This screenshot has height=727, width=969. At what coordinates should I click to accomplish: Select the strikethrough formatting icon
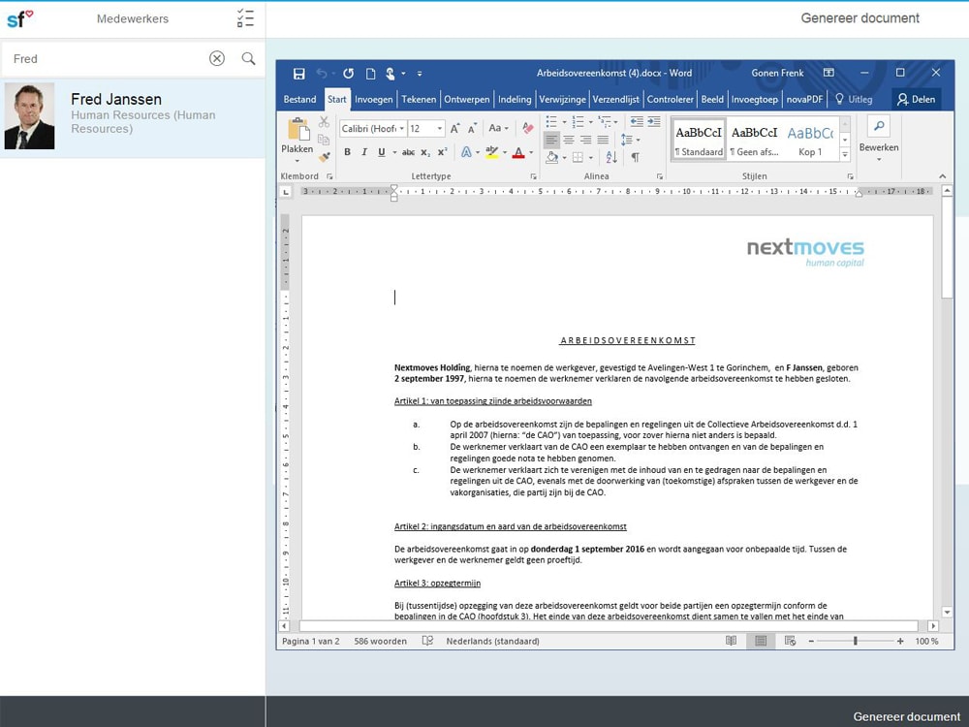coord(409,151)
